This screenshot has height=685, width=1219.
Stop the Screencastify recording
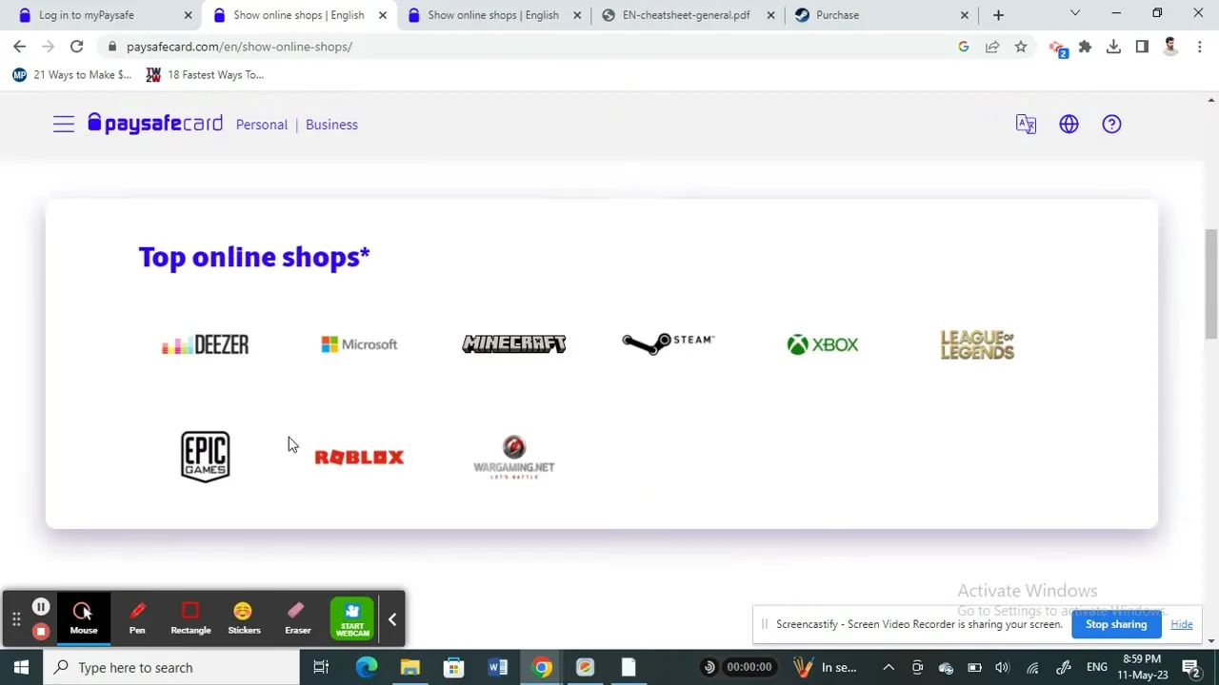click(41, 631)
